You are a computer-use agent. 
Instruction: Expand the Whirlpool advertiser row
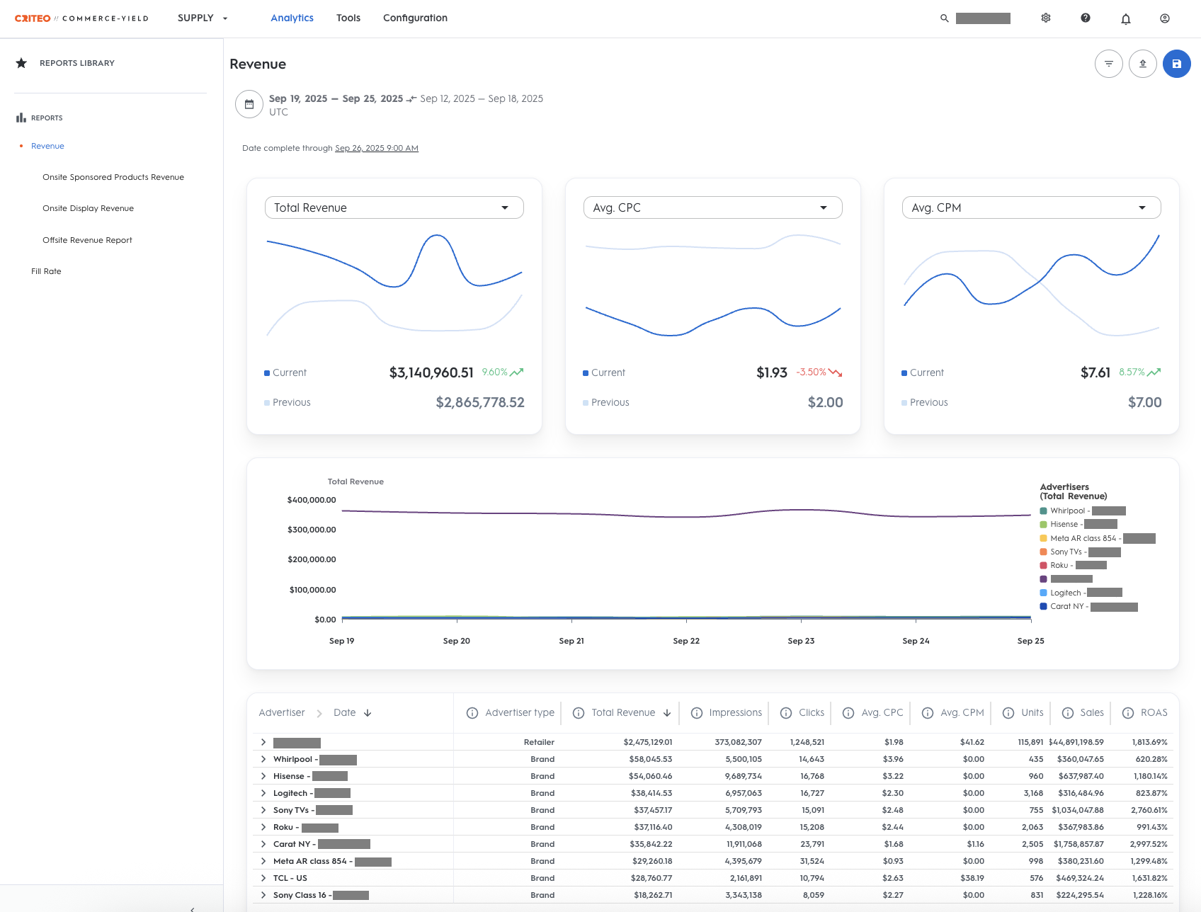tap(263, 759)
